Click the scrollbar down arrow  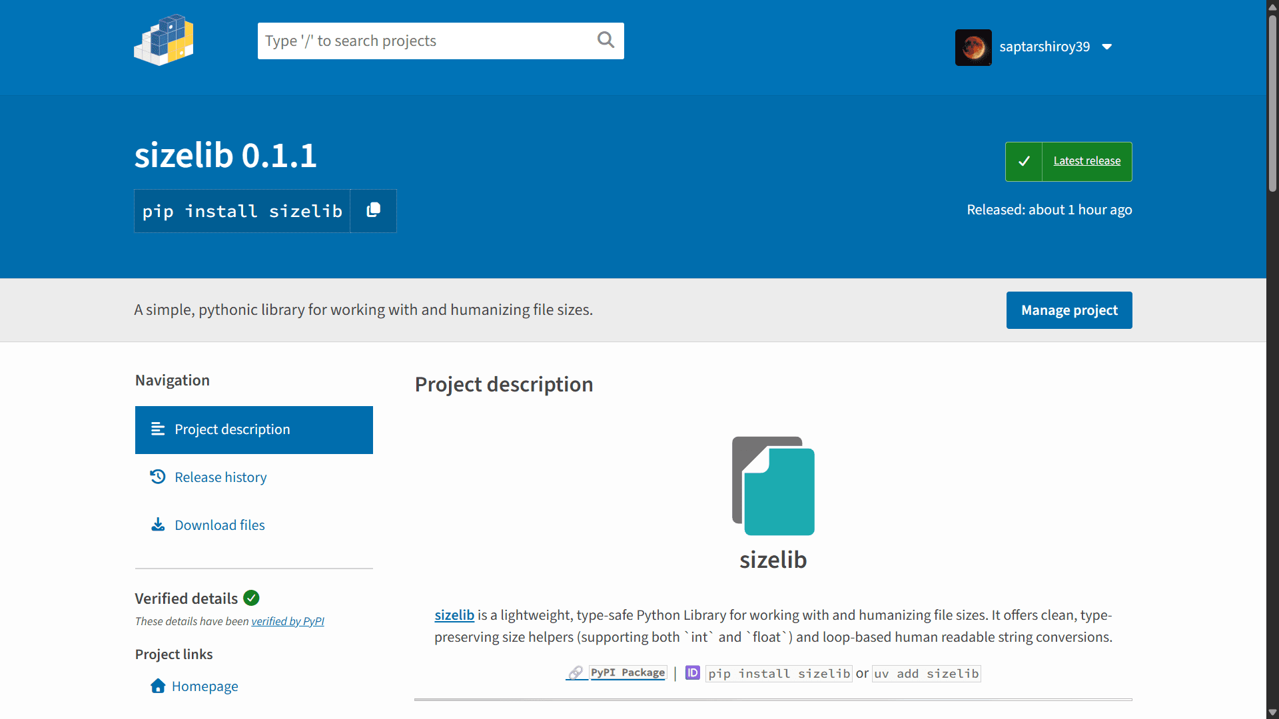click(x=1272, y=712)
